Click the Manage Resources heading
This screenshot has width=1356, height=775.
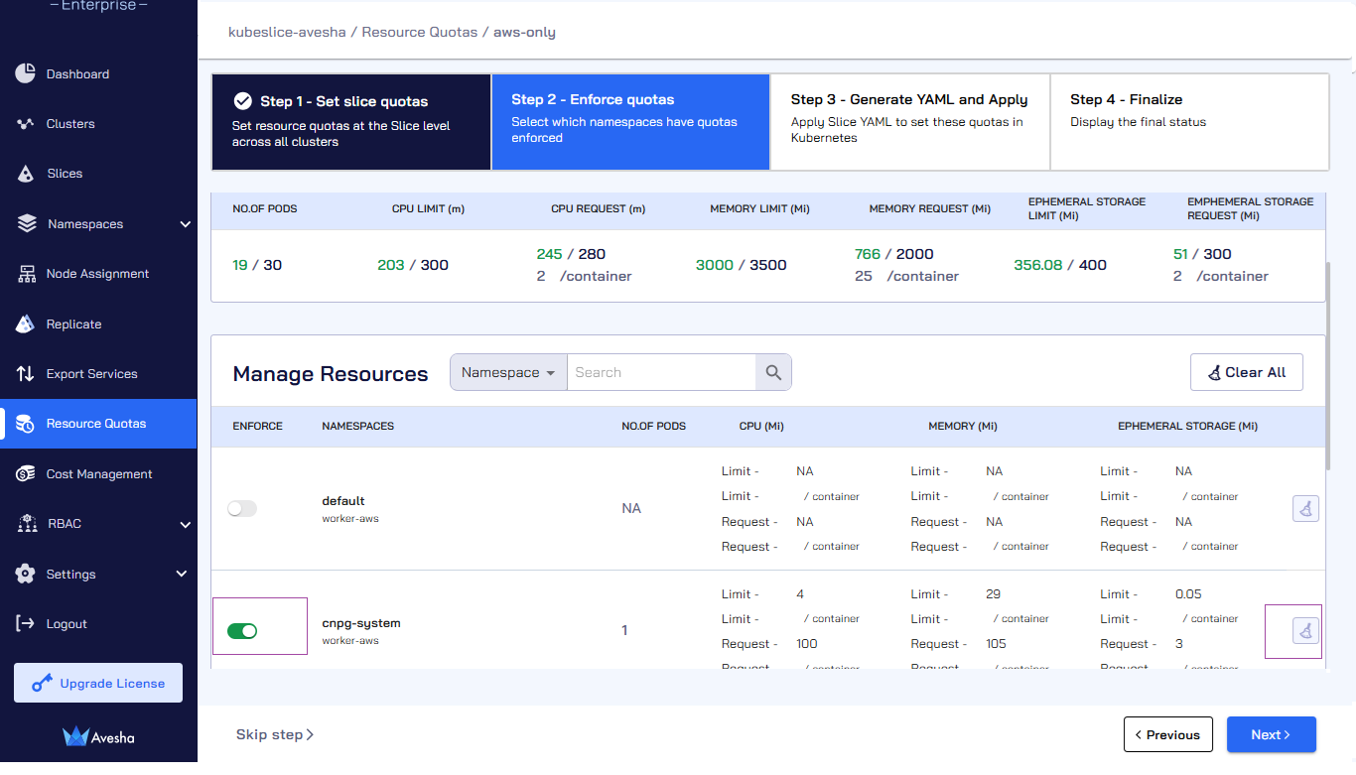[331, 374]
